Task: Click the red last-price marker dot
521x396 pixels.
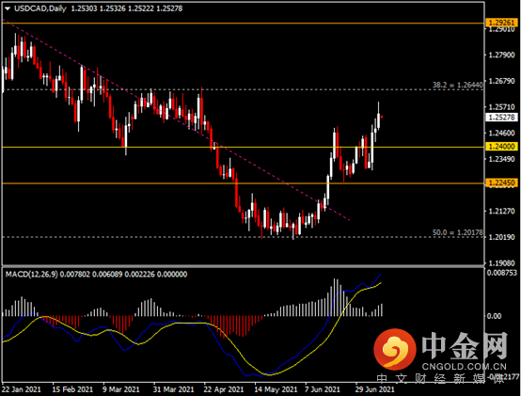Action: click(x=382, y=117)
